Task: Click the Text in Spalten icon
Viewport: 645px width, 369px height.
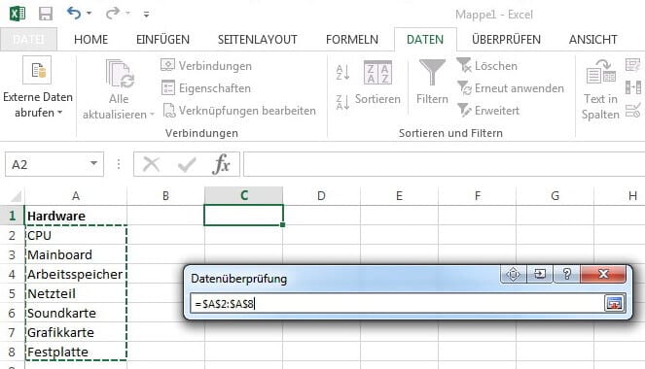Action: (600, 72)
